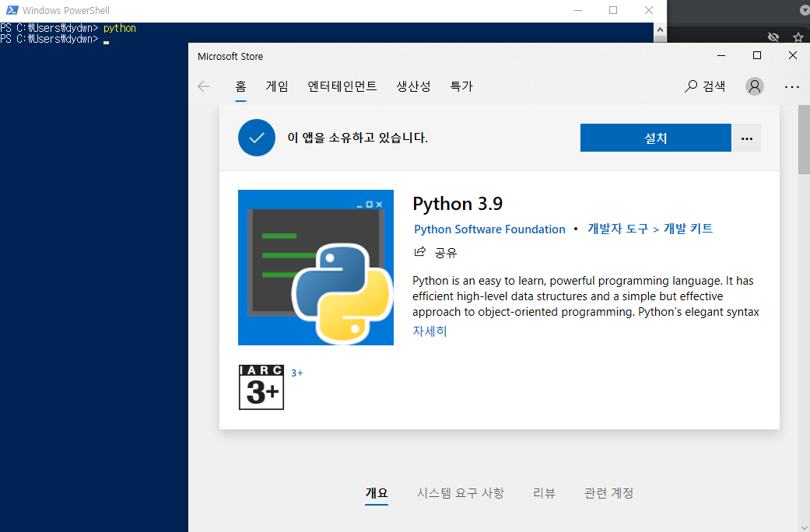Minimize the Windows PowerShell window
Image resolution: width=810 pixels, height=532 pixels.
coord(578,10)
